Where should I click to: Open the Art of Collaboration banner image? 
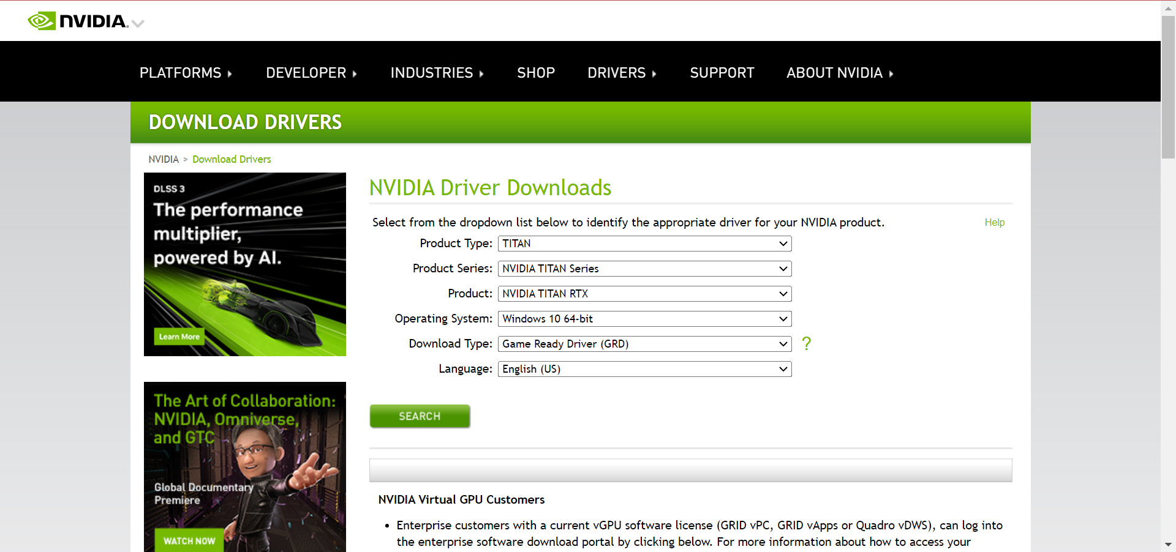point(245,467)
